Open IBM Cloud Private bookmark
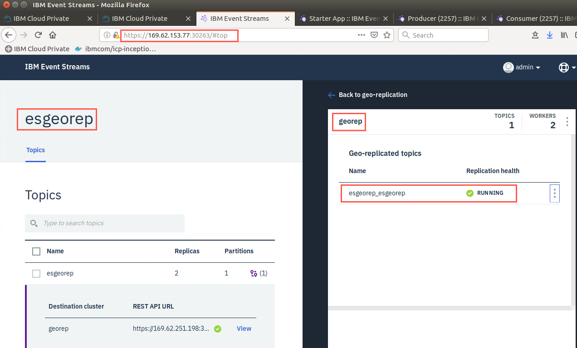This screenshot has height=348, width=577. click(37, 49)
